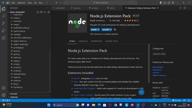Open the Explorer view in activity bar
The width and height of the screenshot is (192, 108).
4,9
